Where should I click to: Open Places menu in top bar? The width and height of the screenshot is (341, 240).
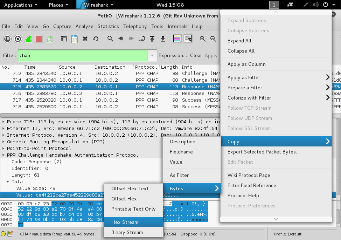(x=58, y=5)
